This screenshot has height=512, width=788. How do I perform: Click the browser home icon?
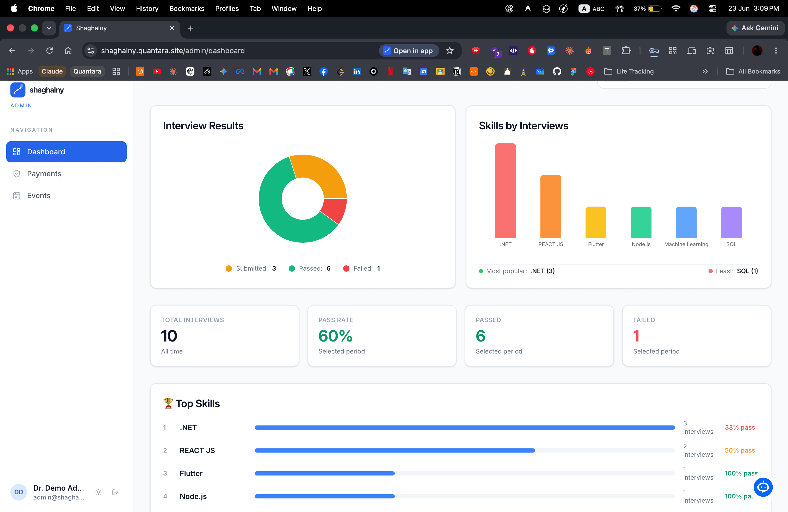click(68, 51)
